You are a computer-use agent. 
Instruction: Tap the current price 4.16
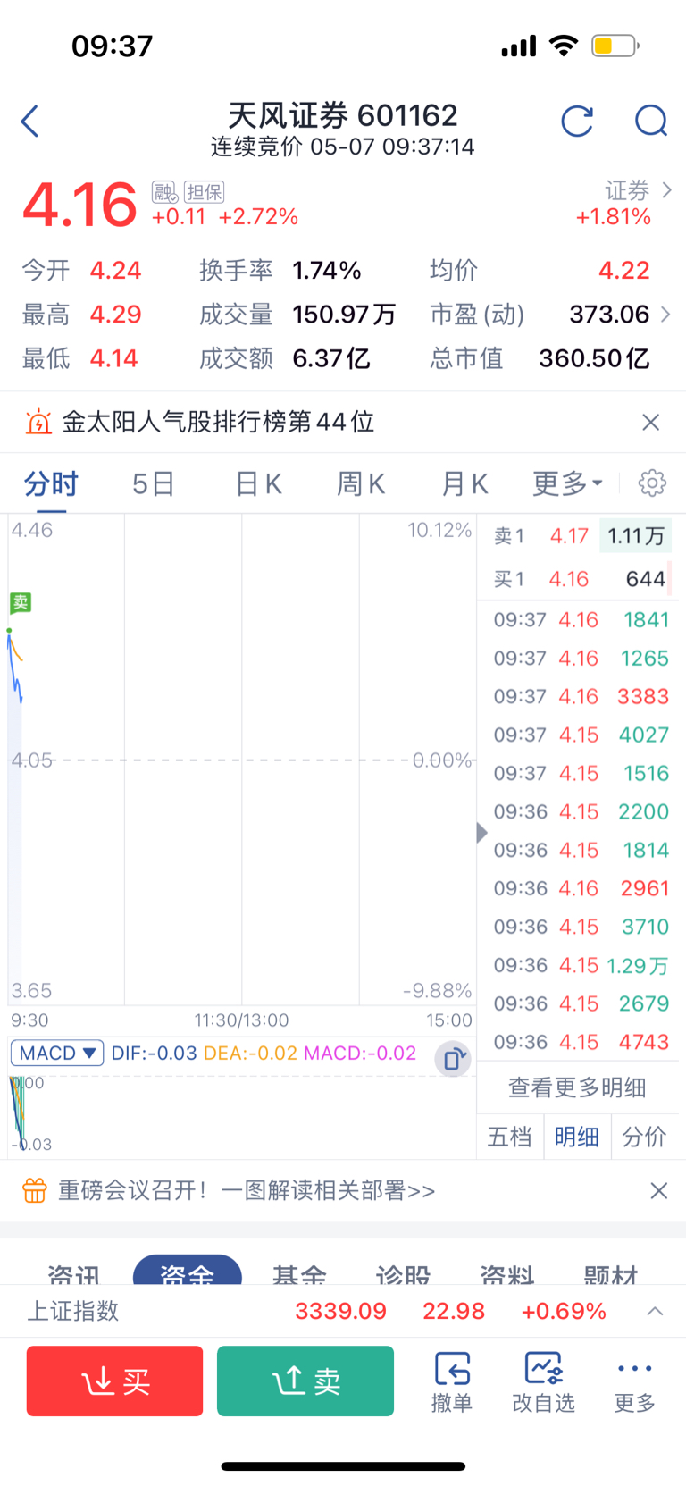point(79,205)
